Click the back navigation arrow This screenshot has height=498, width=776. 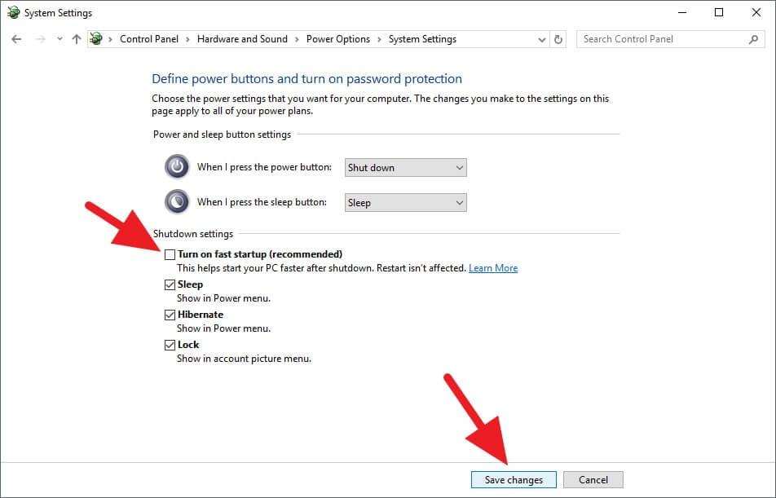click(18, 38)
